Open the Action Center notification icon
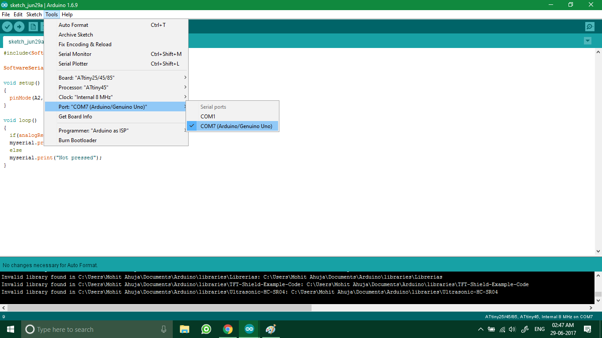602x338 pixels. coord(587,329)
